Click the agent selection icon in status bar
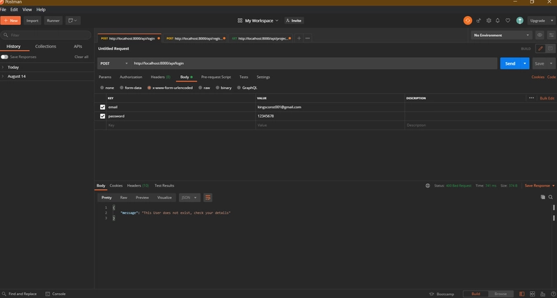 coord(543,294)
